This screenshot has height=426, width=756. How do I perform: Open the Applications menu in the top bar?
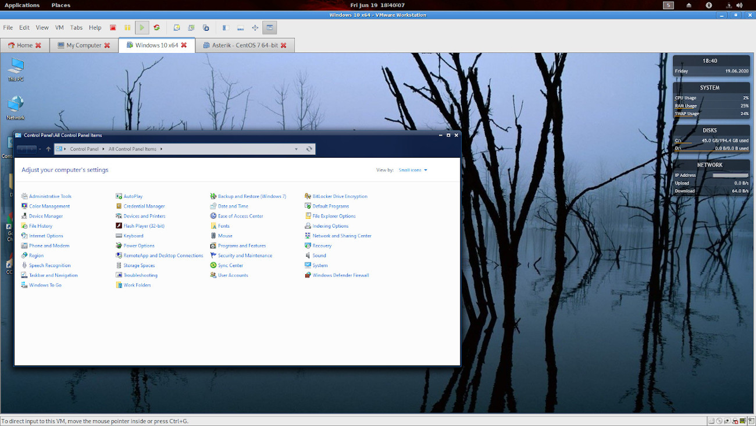click(x=22, y=5)
